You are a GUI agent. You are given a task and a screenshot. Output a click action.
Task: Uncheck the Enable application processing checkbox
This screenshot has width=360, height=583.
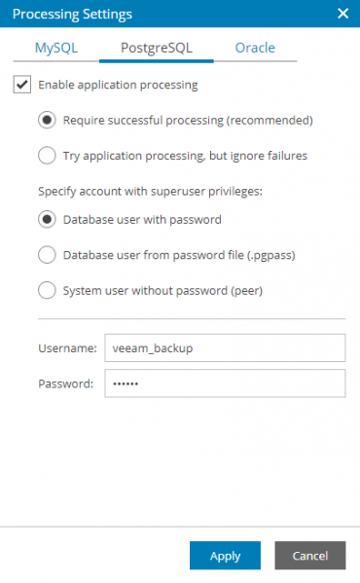click(x=22, y=85)
